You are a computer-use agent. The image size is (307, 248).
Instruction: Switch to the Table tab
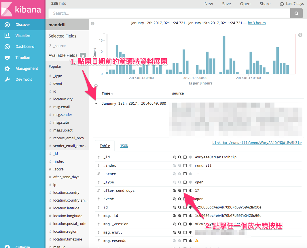[x=105, y=146]
